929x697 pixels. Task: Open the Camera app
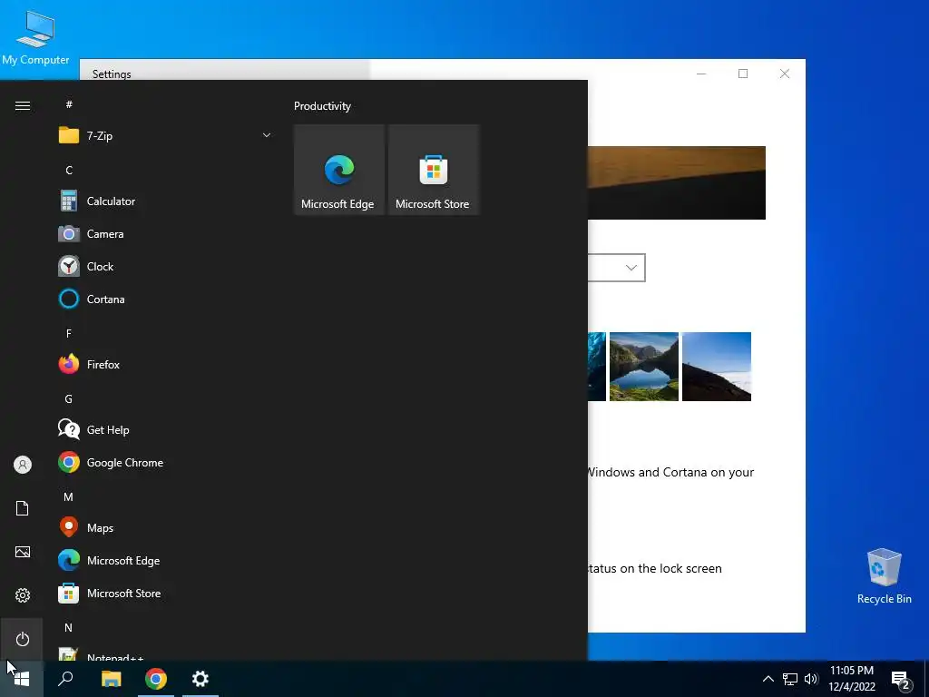(166, 233)
